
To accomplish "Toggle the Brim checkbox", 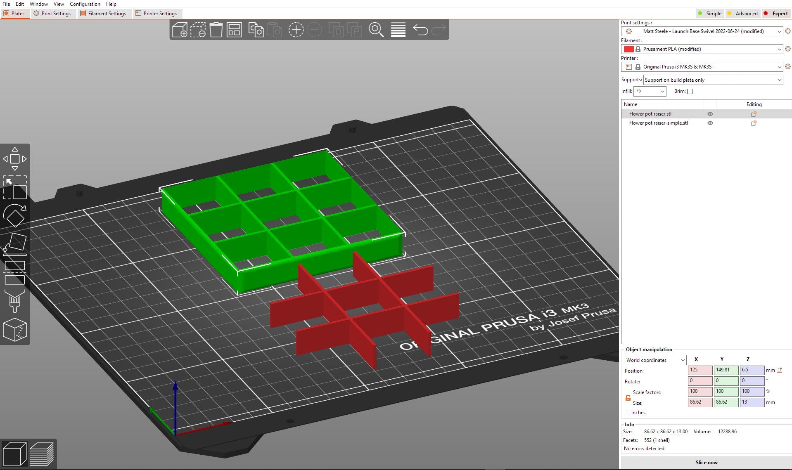I will (690, 92).
